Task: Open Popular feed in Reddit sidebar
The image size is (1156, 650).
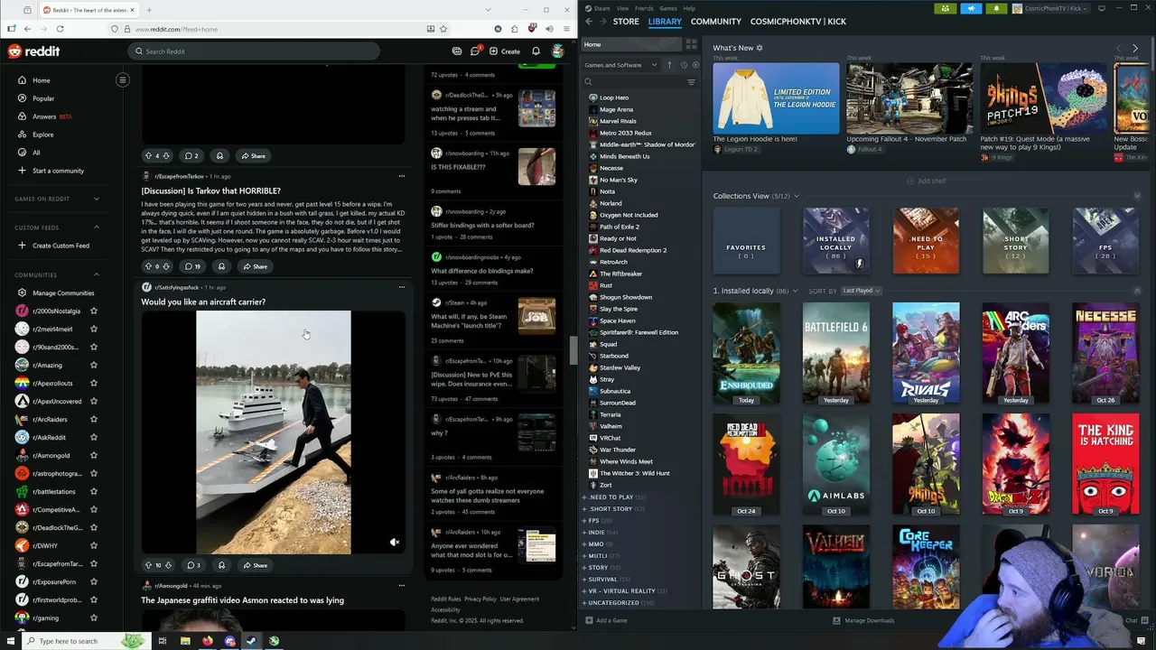Action: tap(43, 98)
